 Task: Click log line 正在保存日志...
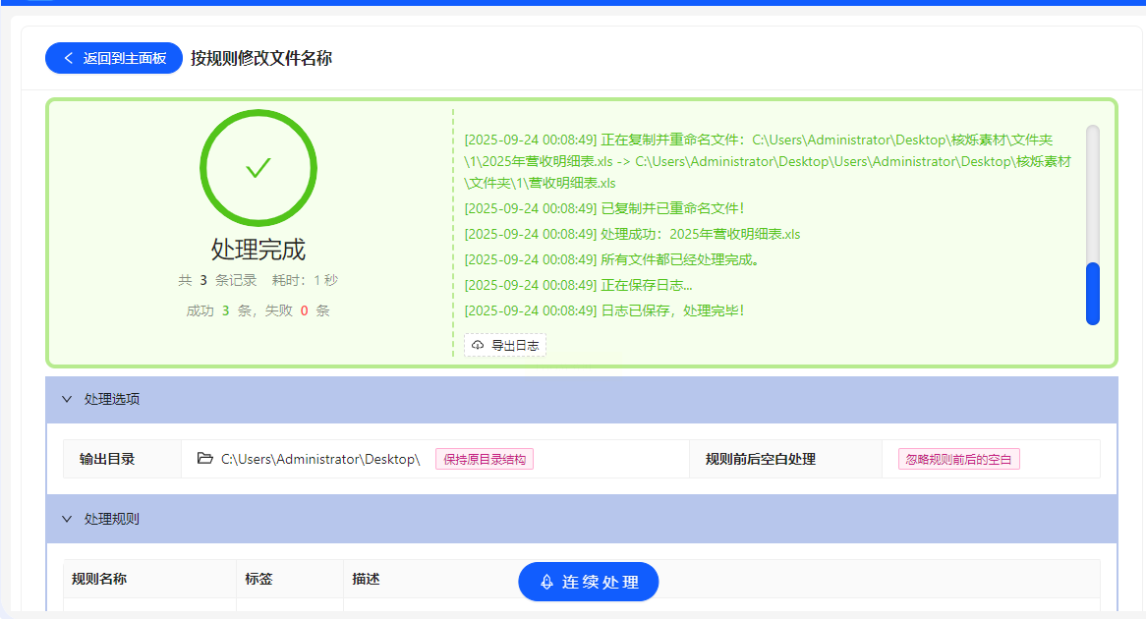578,285
